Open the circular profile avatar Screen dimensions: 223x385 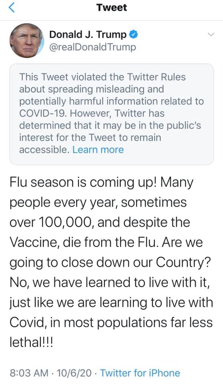[26, 40]
